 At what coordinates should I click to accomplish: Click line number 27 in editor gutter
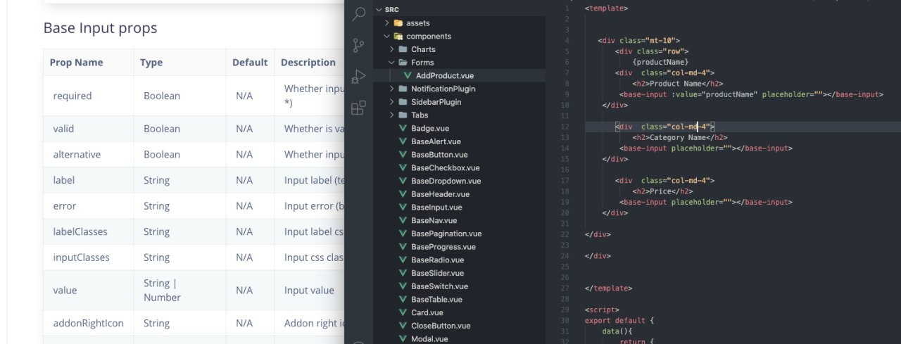pyautogui.click(x=565, y=288)
